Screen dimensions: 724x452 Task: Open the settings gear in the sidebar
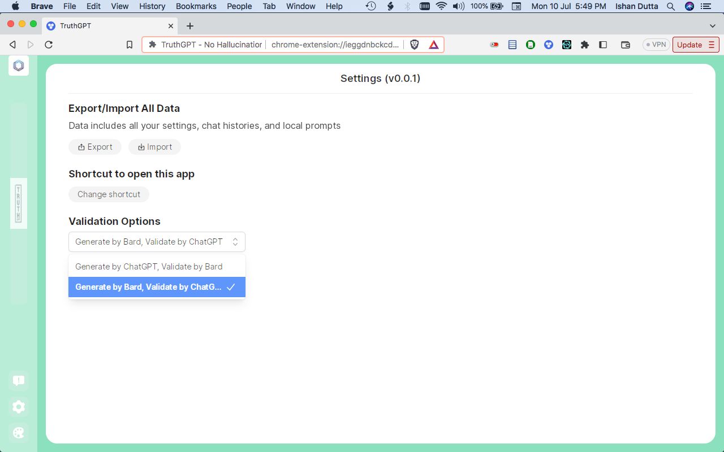pos(18,406)
